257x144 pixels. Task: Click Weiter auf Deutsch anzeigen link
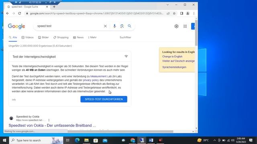click(x=178, y=61)
